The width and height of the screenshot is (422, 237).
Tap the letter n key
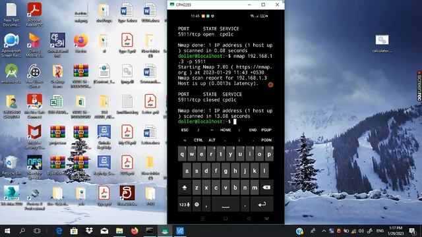(245, 188)
